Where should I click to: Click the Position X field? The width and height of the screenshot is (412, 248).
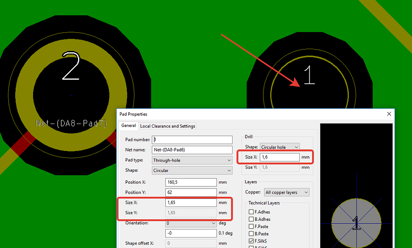191,182
